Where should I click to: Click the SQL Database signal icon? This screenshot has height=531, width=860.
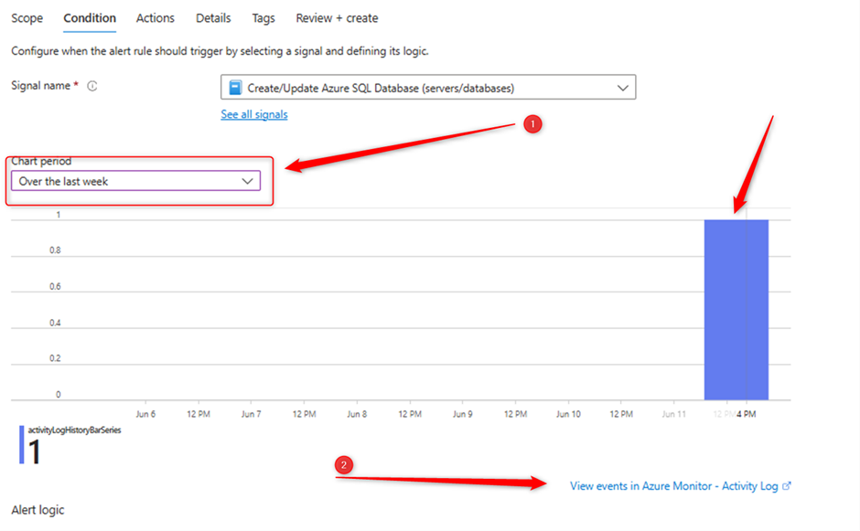coord(235,88)
